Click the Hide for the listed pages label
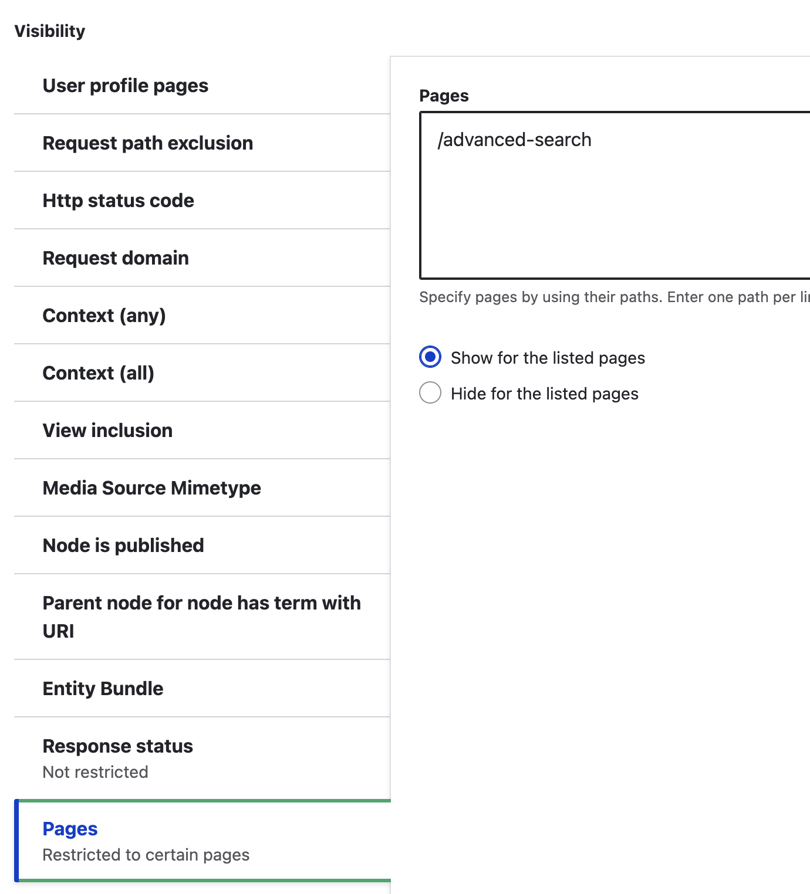The height and width of the screenshot is (894, 810). coord(545,394)
